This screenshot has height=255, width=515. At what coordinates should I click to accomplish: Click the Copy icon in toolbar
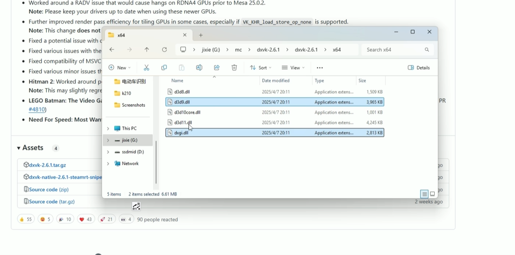[164, 67]
